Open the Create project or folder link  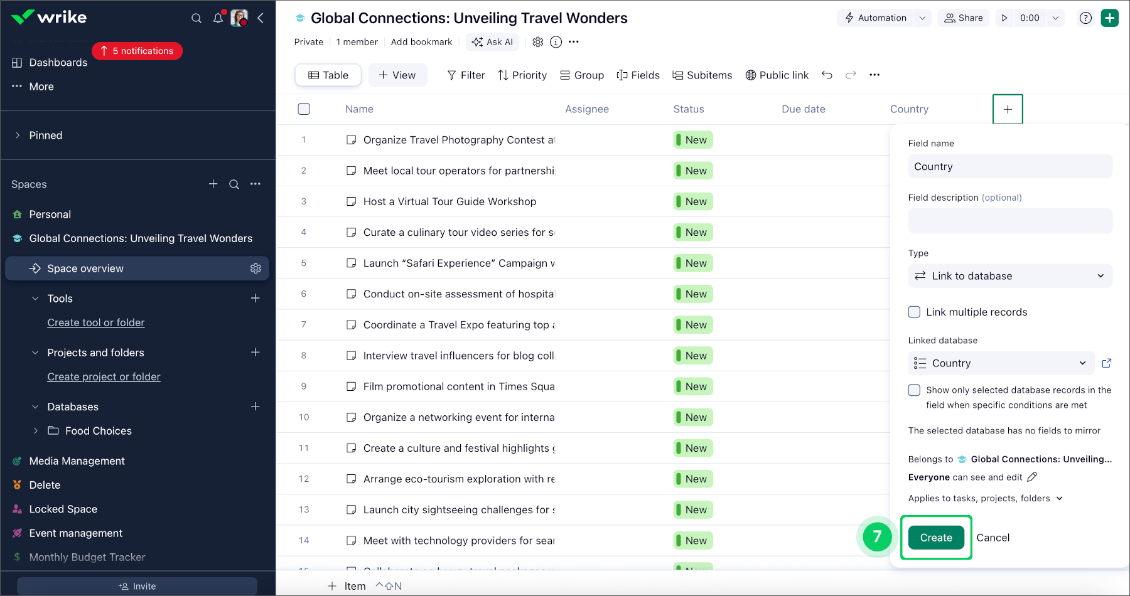pos(104,377)
